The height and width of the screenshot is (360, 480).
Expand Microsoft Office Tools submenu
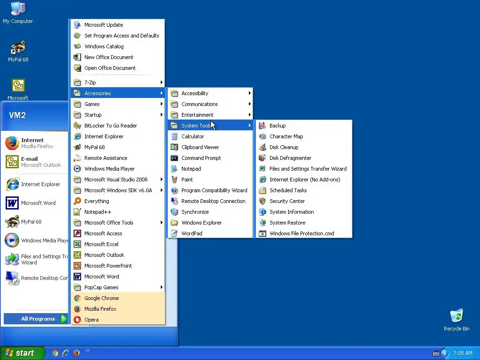[118, 223]
